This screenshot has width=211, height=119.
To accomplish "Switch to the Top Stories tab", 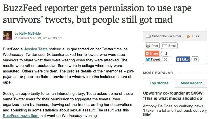I will (158, 83).
